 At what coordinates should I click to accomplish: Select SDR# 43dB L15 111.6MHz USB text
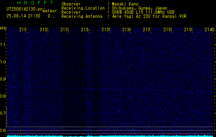click(143, 12)
